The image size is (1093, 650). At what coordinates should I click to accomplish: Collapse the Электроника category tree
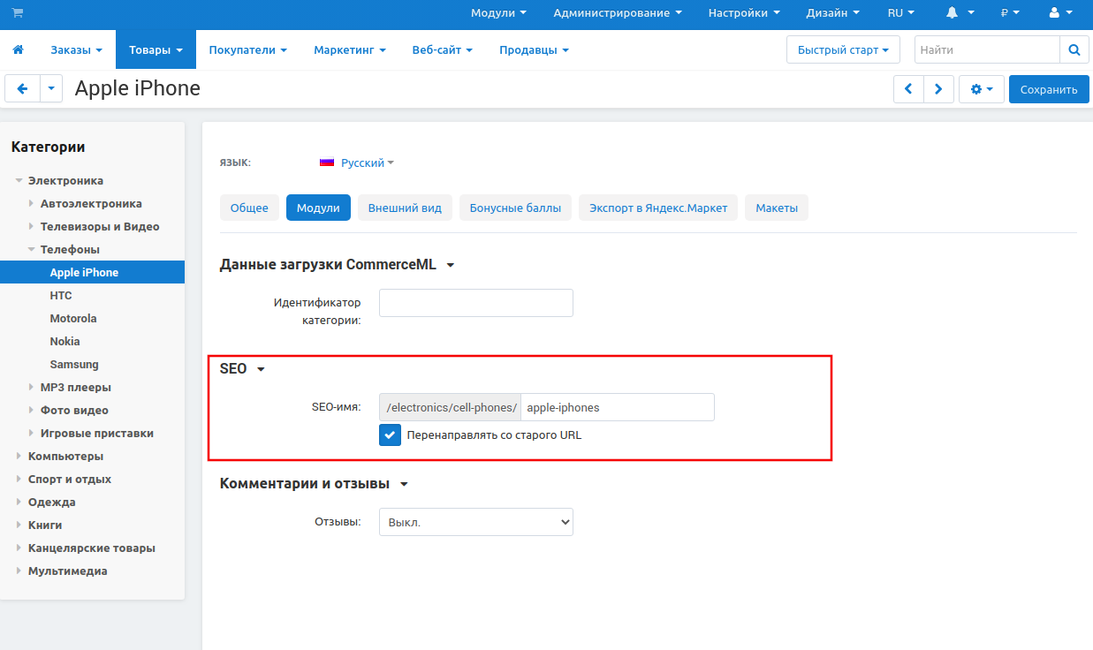(19, 181)
